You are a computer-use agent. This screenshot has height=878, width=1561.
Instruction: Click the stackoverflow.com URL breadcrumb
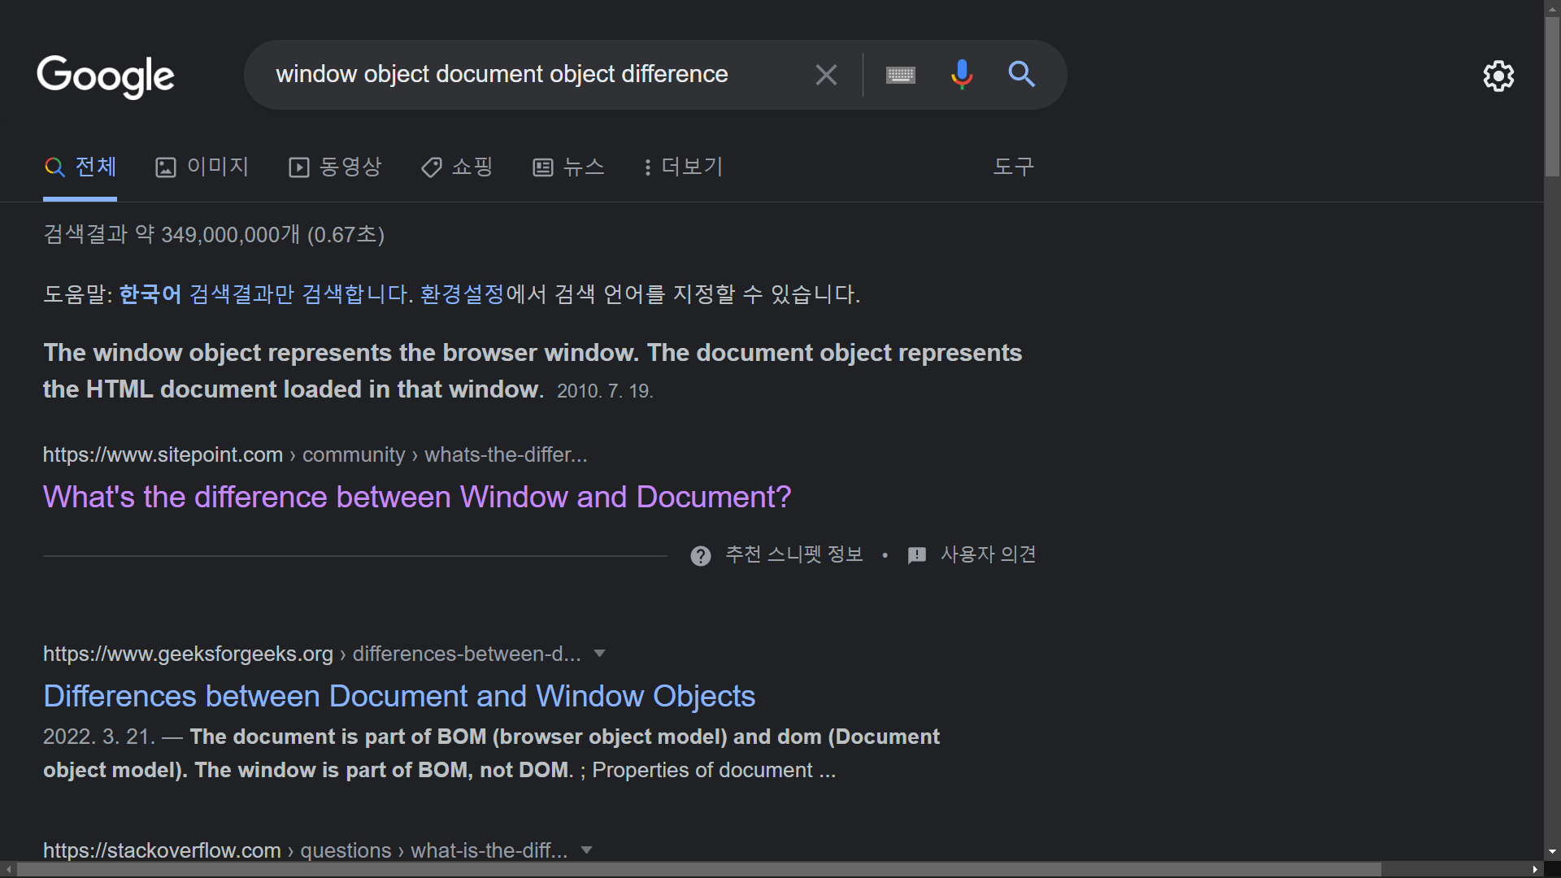[305, 850]
